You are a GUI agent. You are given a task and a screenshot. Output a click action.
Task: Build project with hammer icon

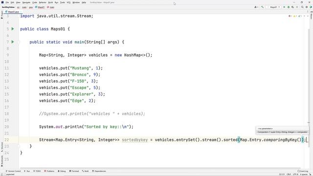(262, 7)
